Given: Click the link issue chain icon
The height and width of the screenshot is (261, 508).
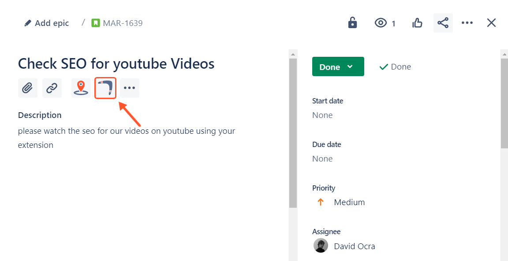Looking at the screenshot, I should pyautogui.click(x=52, y=88).
